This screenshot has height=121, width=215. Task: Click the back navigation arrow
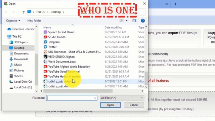point(6,12)
